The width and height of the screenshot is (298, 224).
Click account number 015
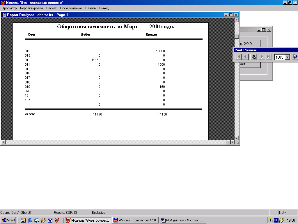pos(27,55)
